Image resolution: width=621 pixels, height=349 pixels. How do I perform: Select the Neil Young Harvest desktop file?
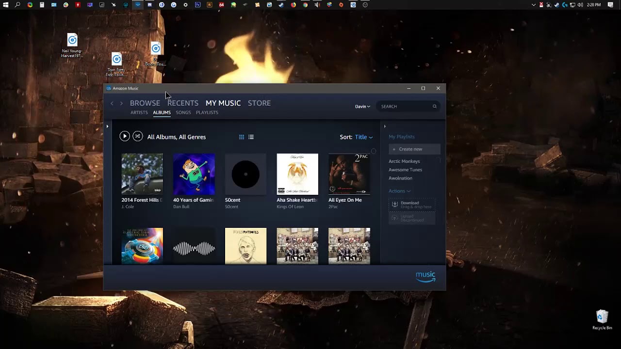click(x=72, y=46)
